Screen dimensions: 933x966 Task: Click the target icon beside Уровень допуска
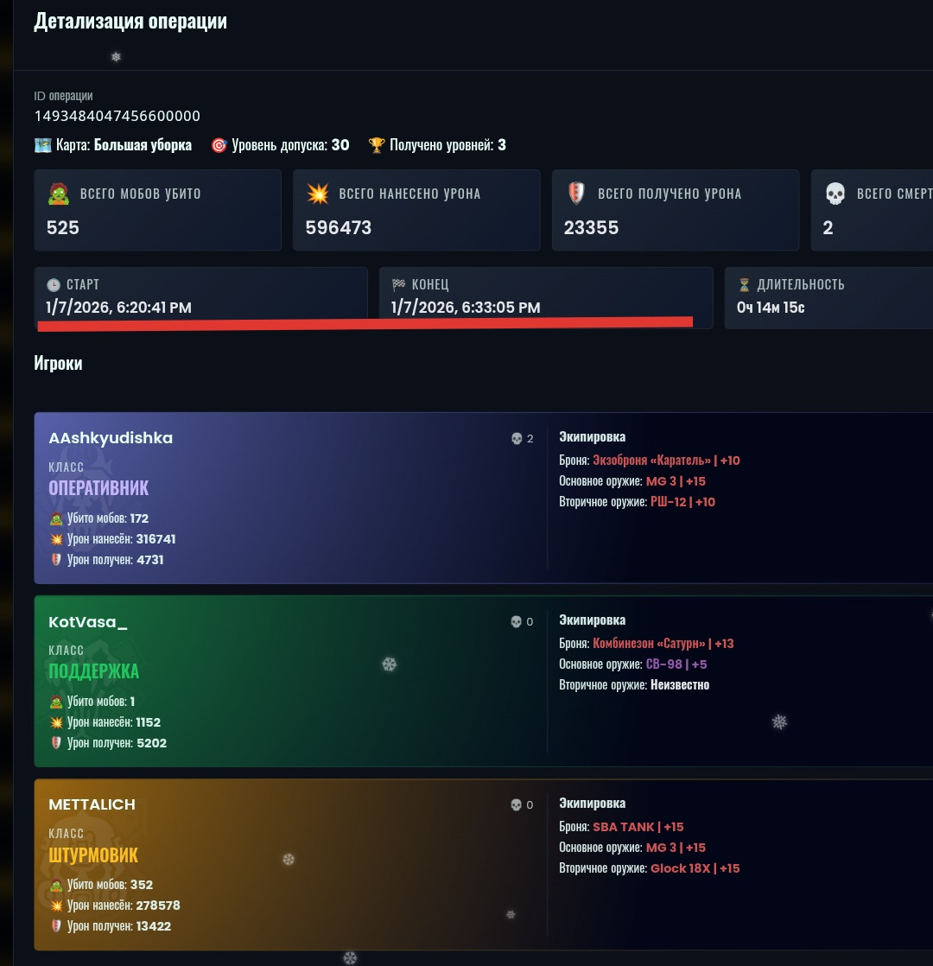(x=219, y=145)
